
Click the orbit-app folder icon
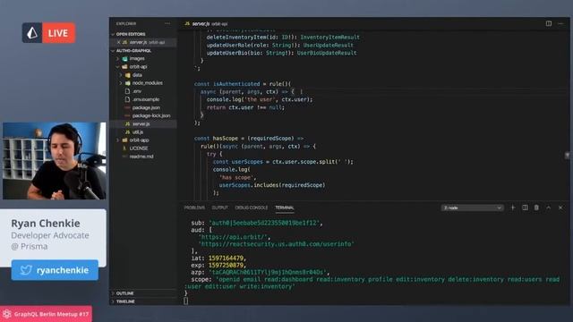125,140
